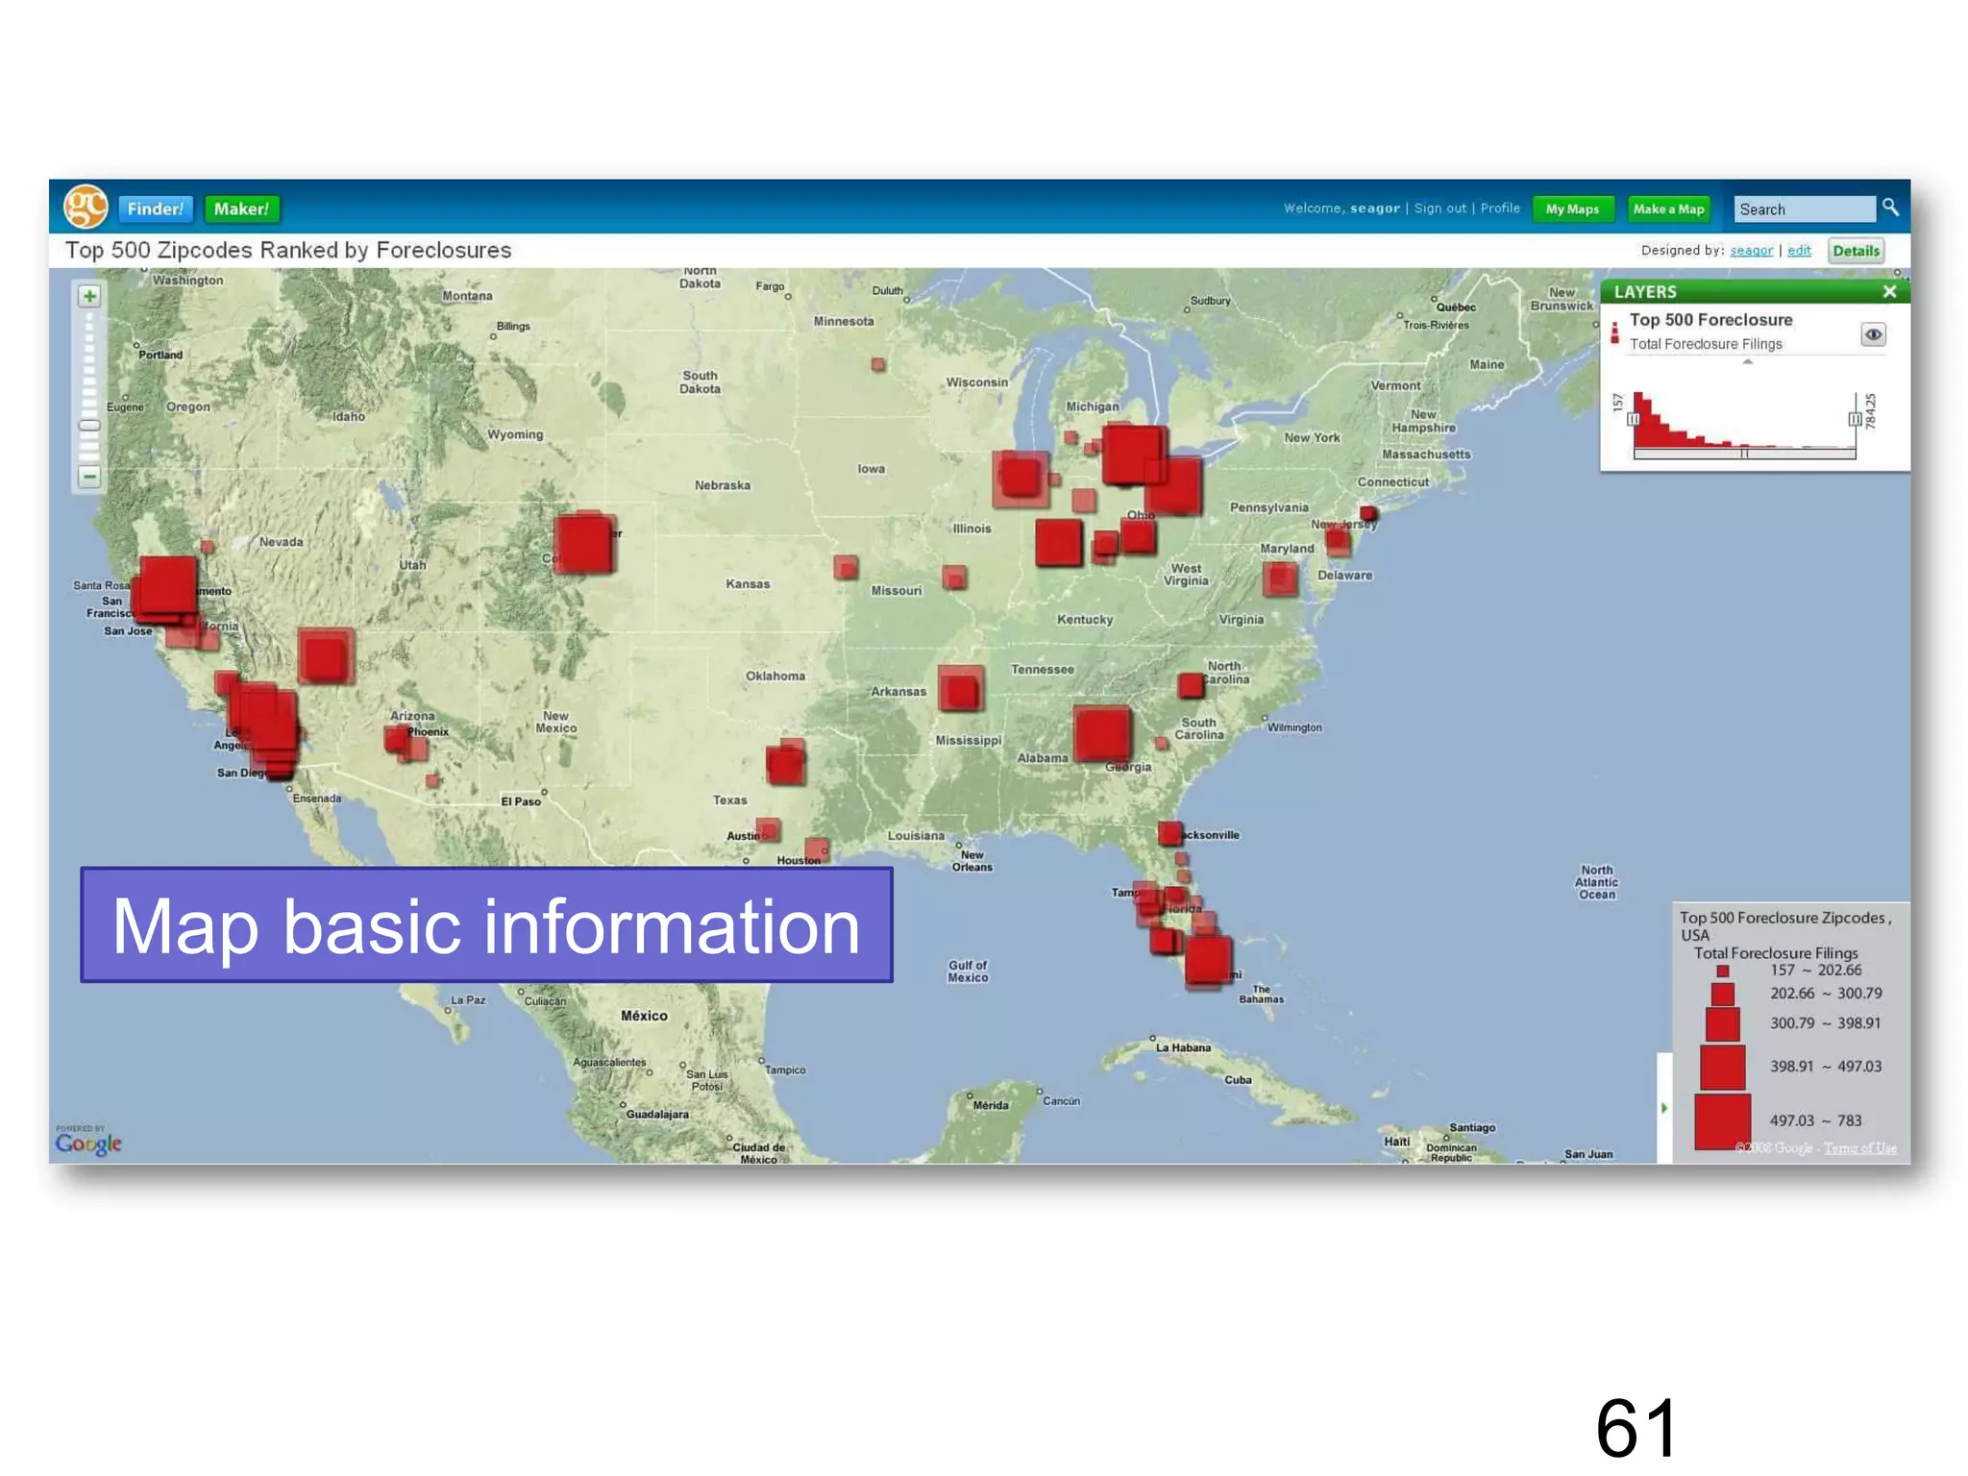Collapse the legend with green arrow

(x=1664, y=1108)
